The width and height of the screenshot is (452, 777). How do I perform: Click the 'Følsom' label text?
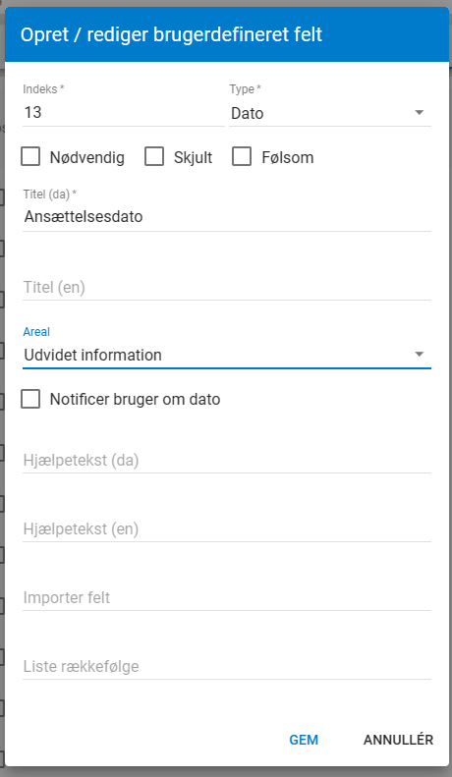(288, 157)
